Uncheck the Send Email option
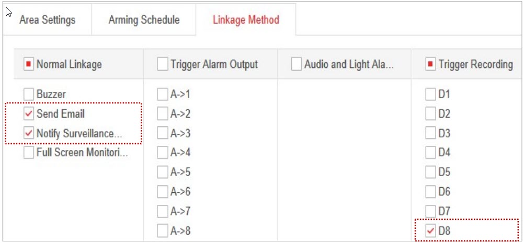524x244 pixels. pos(29,114)
